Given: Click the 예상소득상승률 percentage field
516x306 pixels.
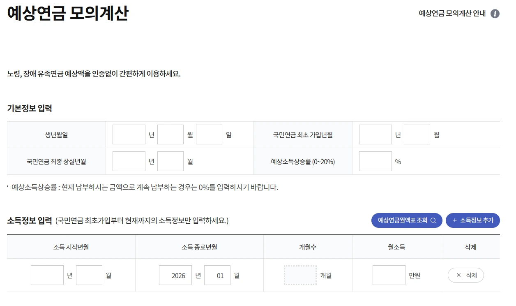Looking at the screenshot, I should [x=375, y=161].
